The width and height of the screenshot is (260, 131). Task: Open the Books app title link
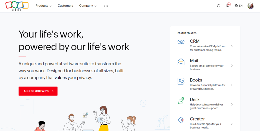(x=196, y=80)
